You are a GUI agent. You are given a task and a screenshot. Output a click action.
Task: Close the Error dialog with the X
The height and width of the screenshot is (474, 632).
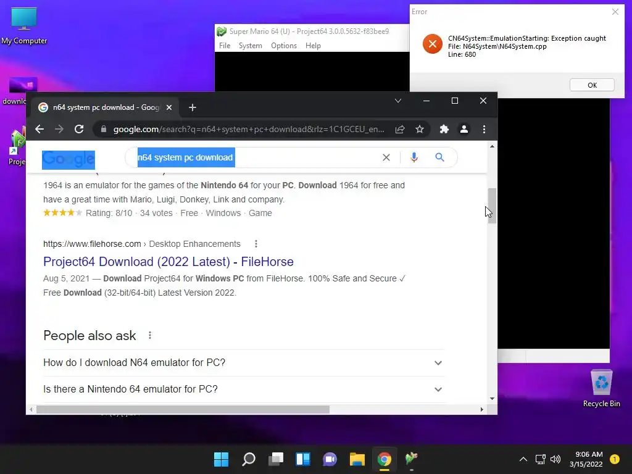click(615, 12)
